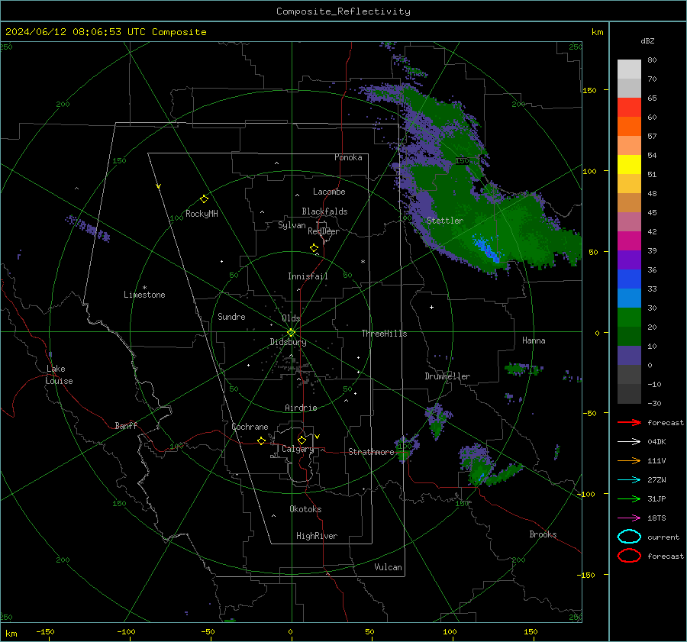This screenshot has height=642, width=687.
Task: Click the Airdrie label
Action: 301,408
